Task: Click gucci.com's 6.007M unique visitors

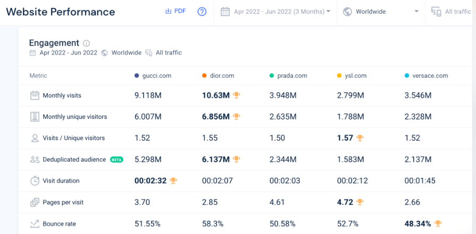Action: 149,117
